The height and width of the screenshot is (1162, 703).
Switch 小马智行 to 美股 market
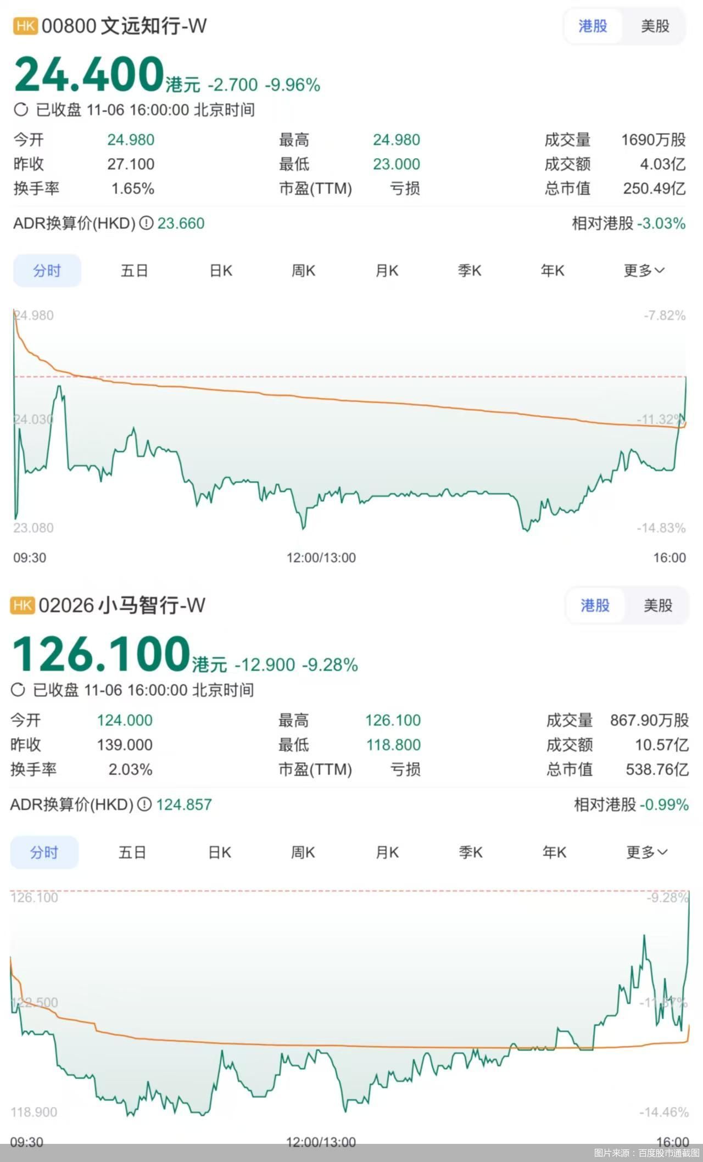tap(657, 606)
